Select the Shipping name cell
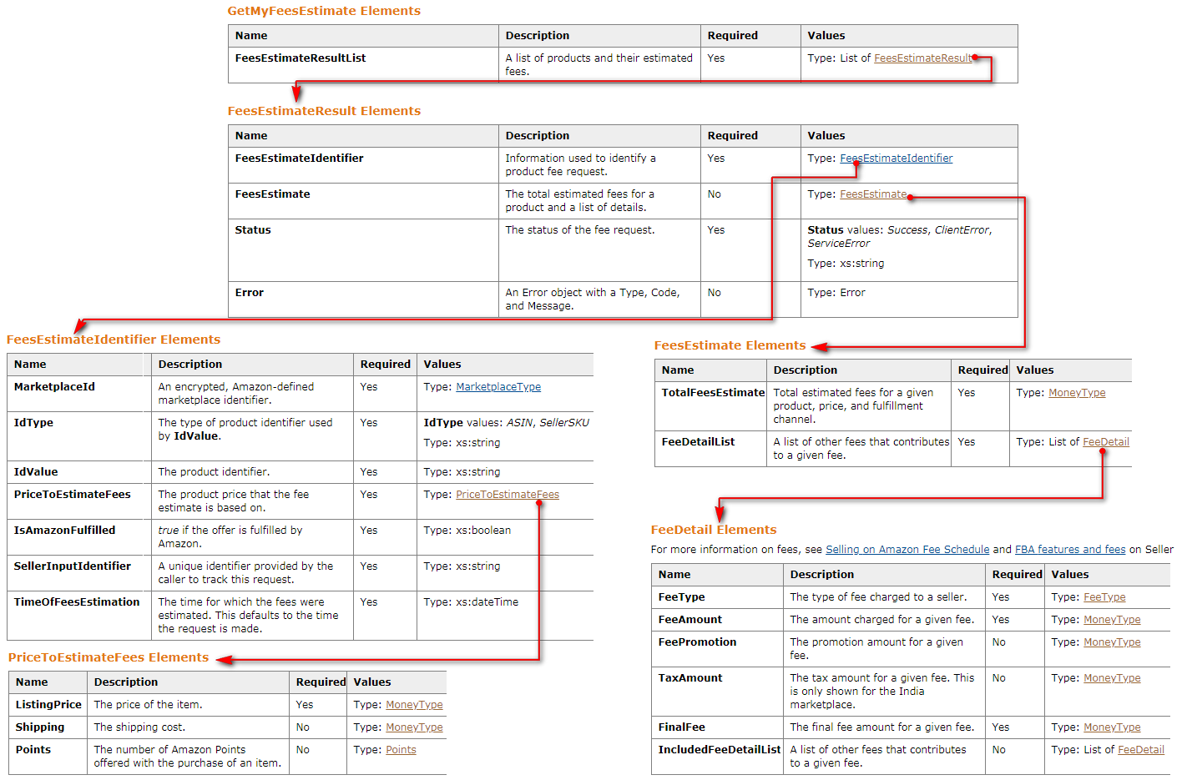The image size is (1192, 780). 48,727
